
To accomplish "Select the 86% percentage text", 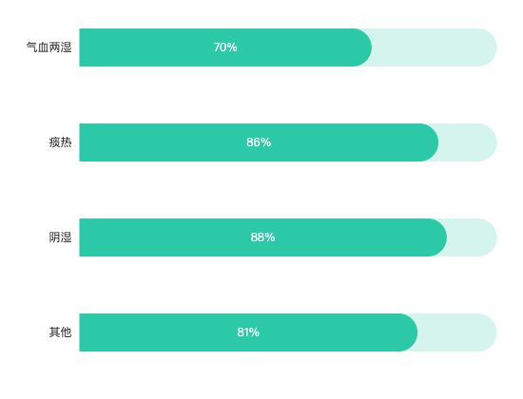I will coord(259,142).
